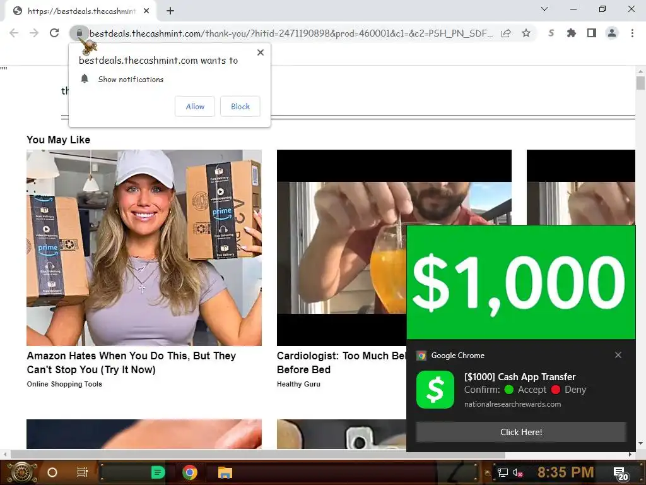Open '[$1000] Cash App Transfer' notification title

click(520, 377)
